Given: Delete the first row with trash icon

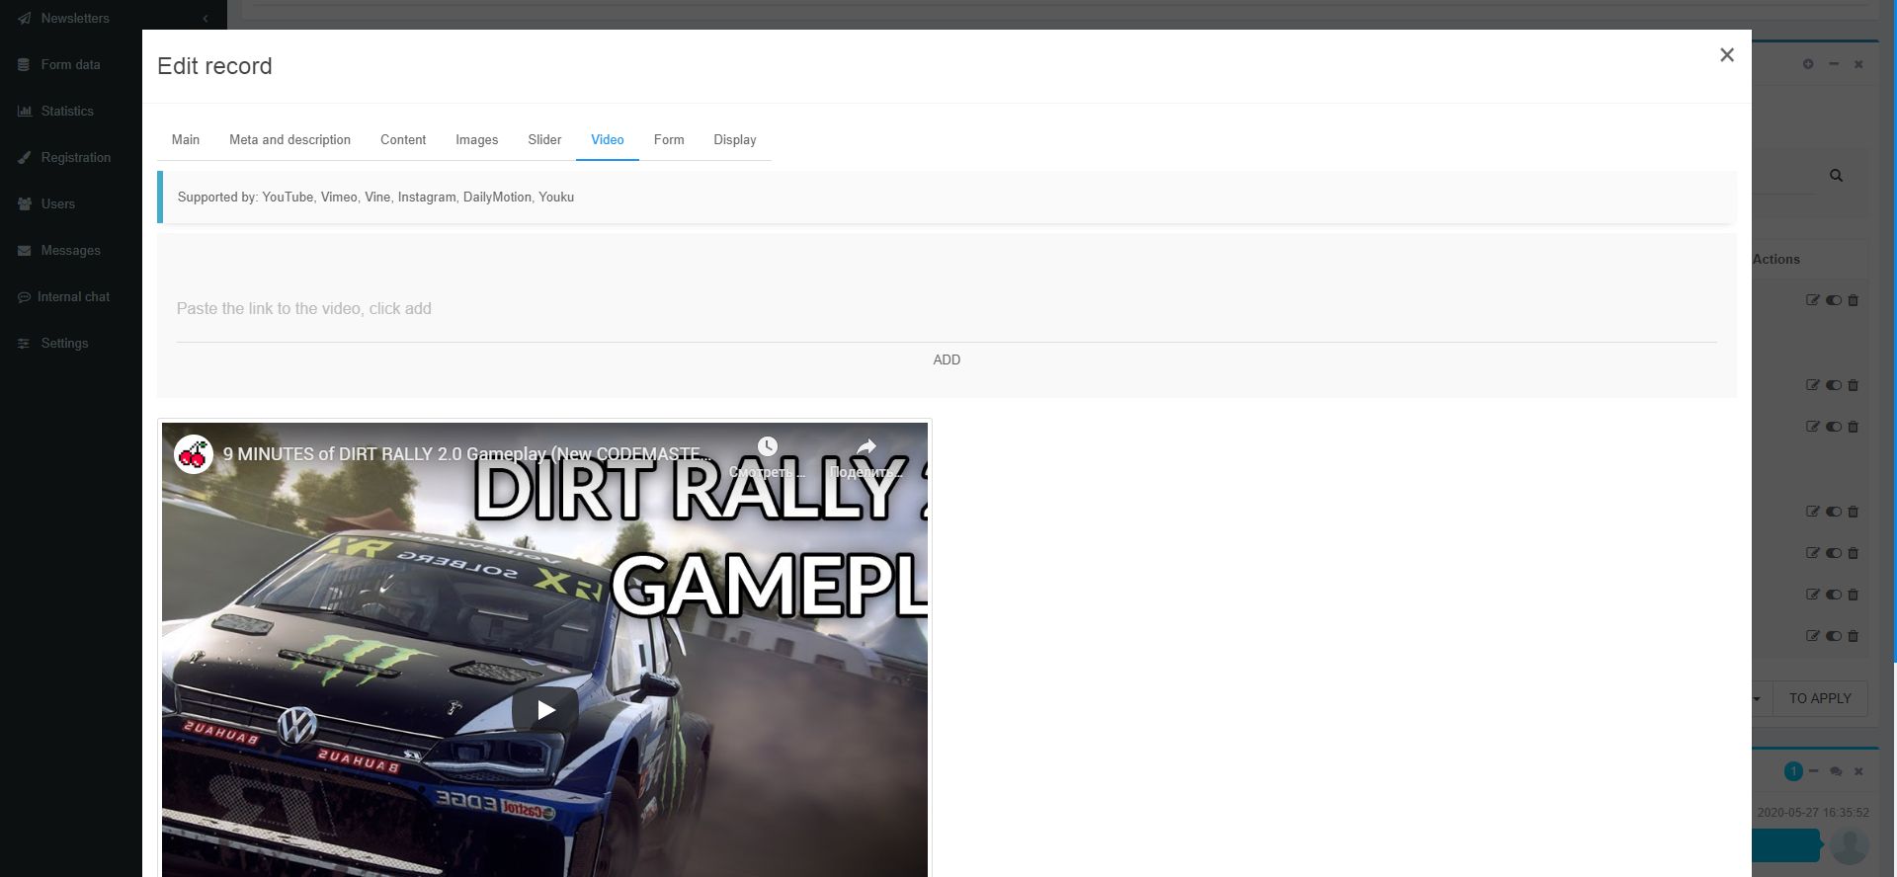Looking at the screenshot, I should tap(1854, 300).
